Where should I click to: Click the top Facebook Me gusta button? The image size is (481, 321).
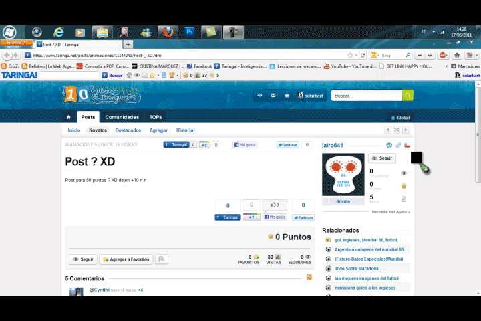coord(245,145)
